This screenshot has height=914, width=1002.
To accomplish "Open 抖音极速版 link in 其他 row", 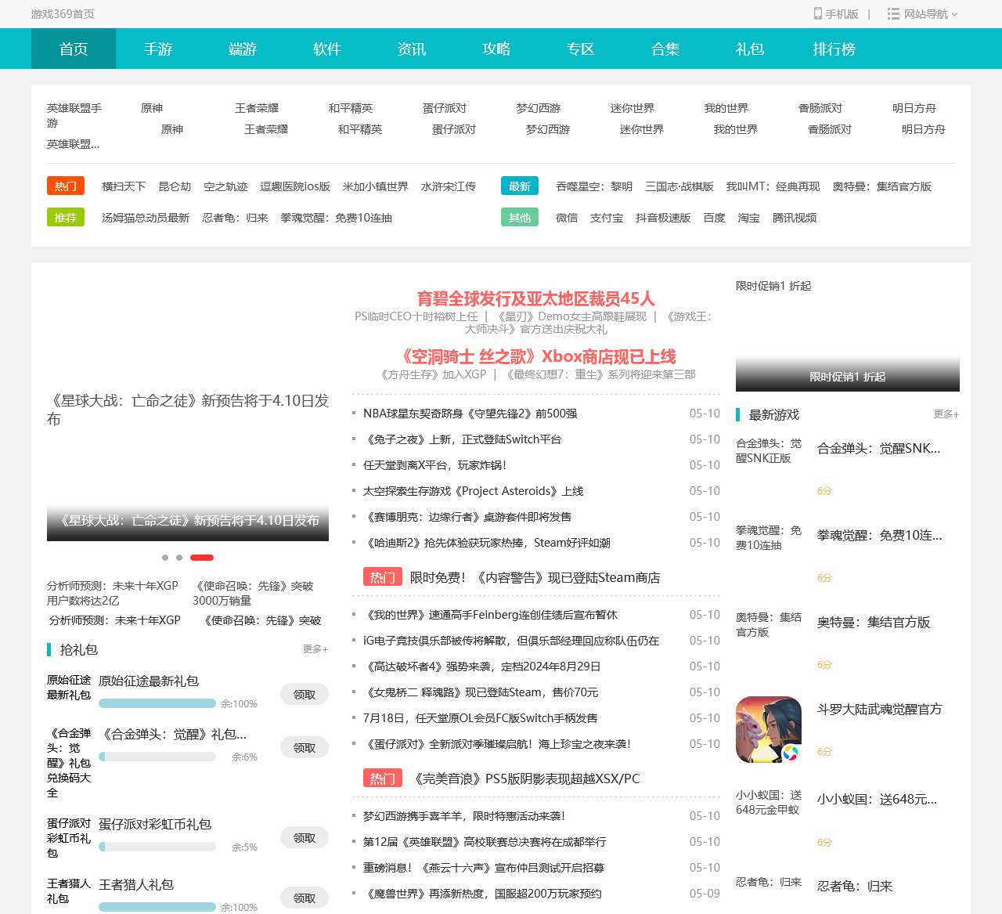I will point(663,218).
